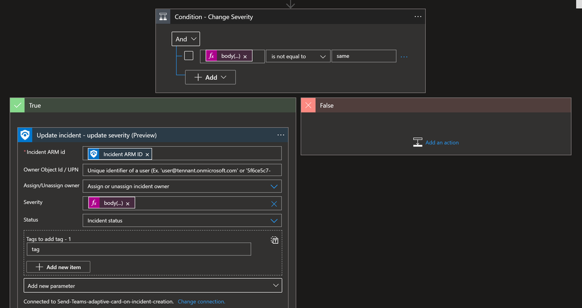Click fx icon of condition body token
Viewport: 582px width, 308px height.
point(211,56)
